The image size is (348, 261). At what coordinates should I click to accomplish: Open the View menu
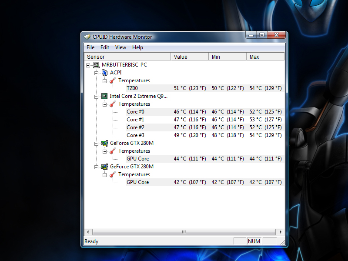pos(120,47)
